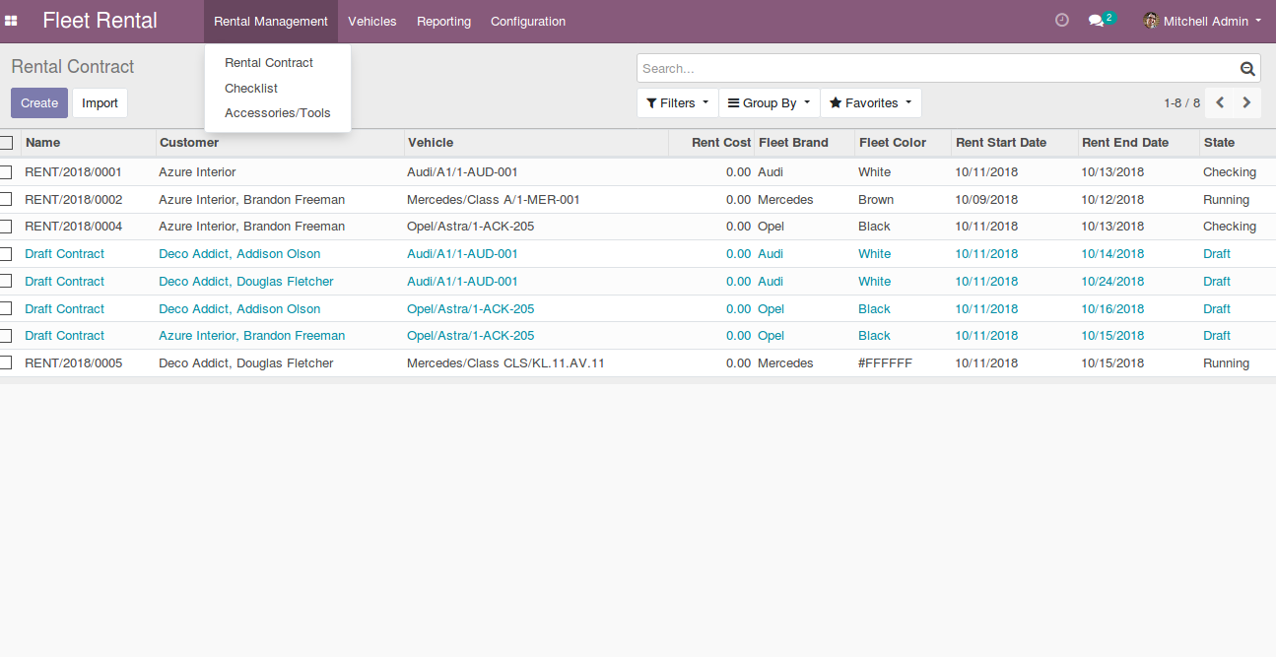Screen dimensions: 1276x657
Task: Click the Import button
Action: pyautogui.click(x=100, y=103)
